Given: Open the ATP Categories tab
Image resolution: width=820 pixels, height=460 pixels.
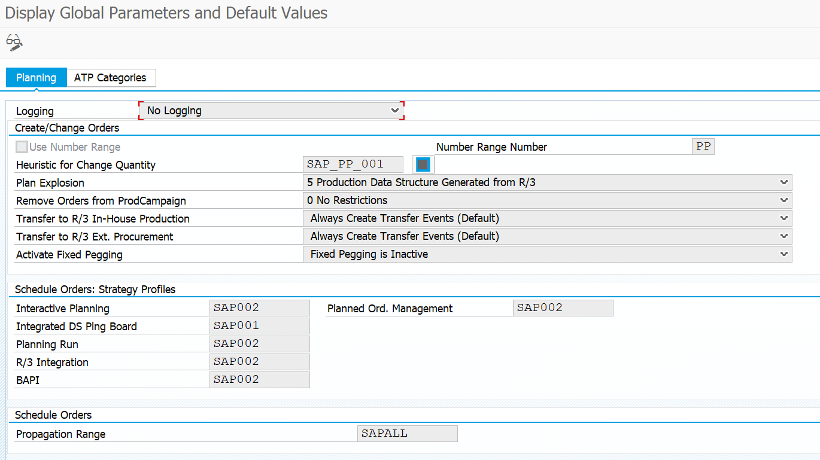Looking at the screenshot, I should pos(111,78).
